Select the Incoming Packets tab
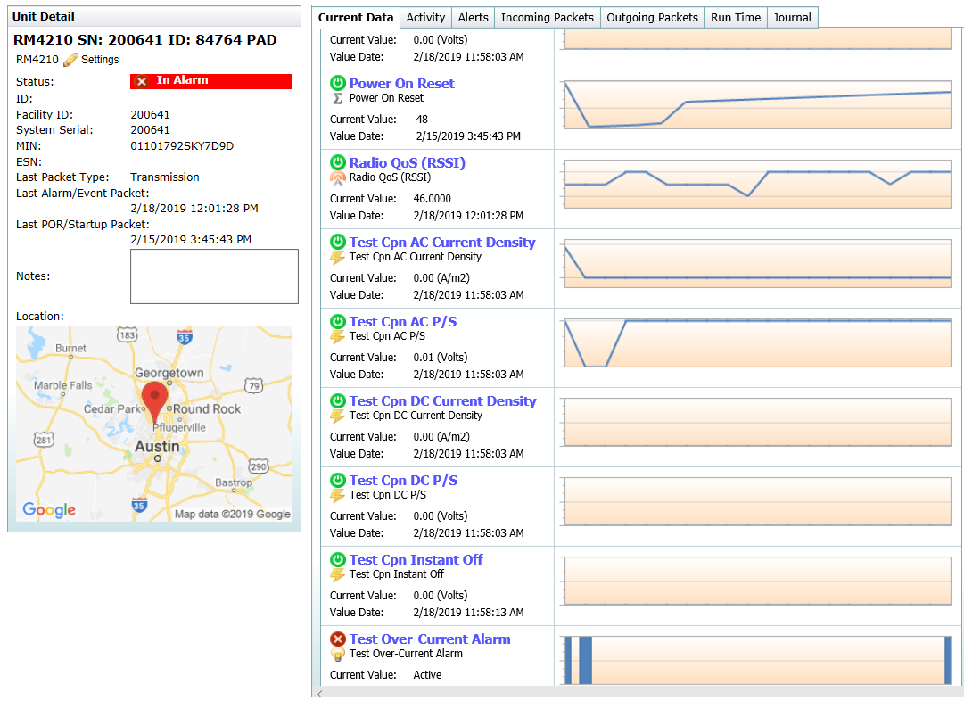The image size is (964, 701). click(x=547, y=17)
